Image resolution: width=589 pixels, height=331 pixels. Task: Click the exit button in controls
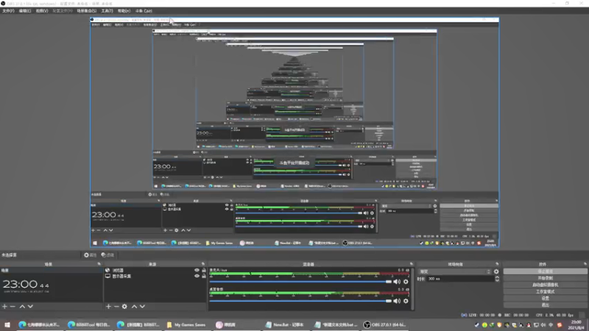(545, 305)
